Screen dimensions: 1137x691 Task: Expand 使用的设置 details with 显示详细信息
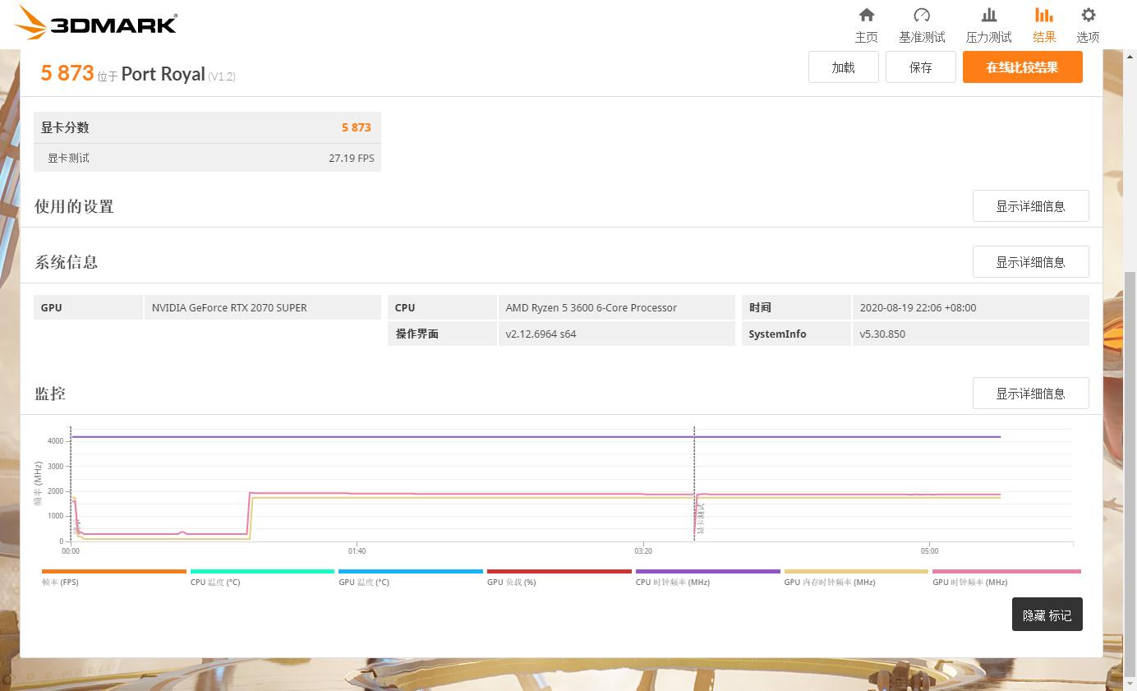click(x=1030, y=206)
